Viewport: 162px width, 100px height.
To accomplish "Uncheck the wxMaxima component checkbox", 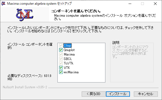I will [x=61, y=72].
